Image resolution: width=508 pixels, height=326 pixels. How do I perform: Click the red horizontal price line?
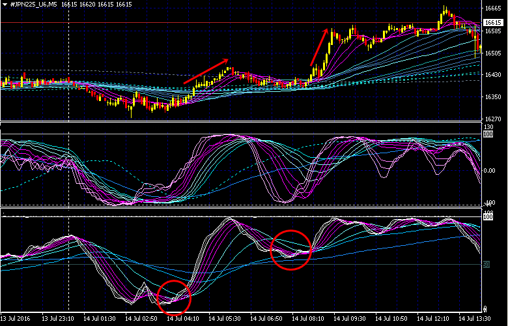(195, 22)
